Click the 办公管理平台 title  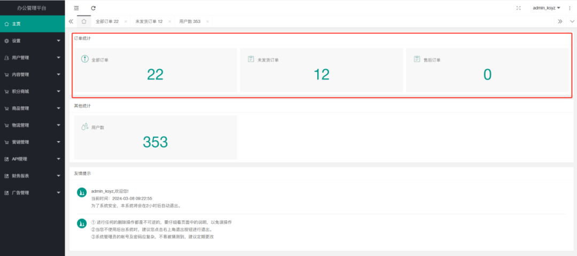(32, 7)
